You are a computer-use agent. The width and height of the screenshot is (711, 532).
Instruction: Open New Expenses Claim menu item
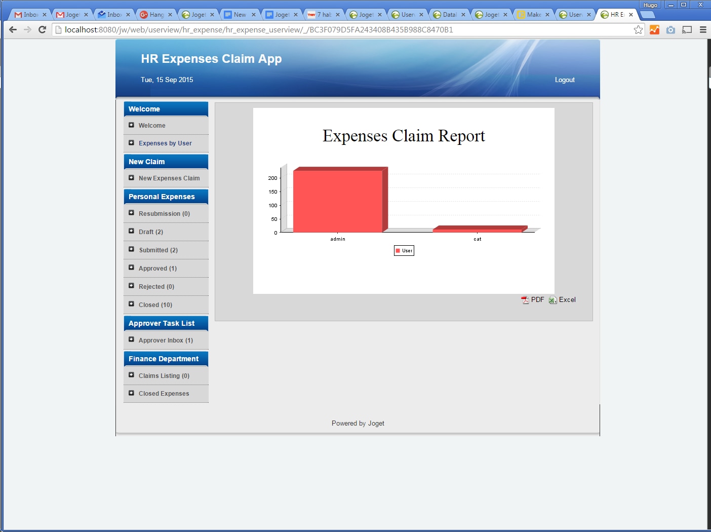(169, 178)
